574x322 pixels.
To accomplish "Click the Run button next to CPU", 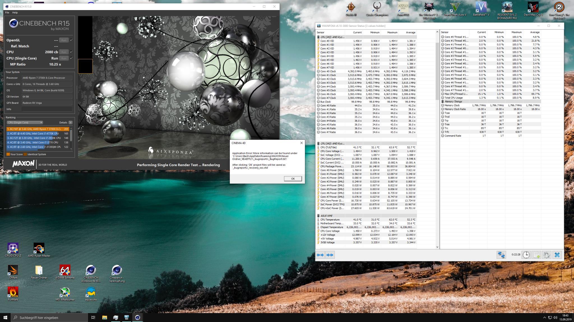I will click(64, 52).
